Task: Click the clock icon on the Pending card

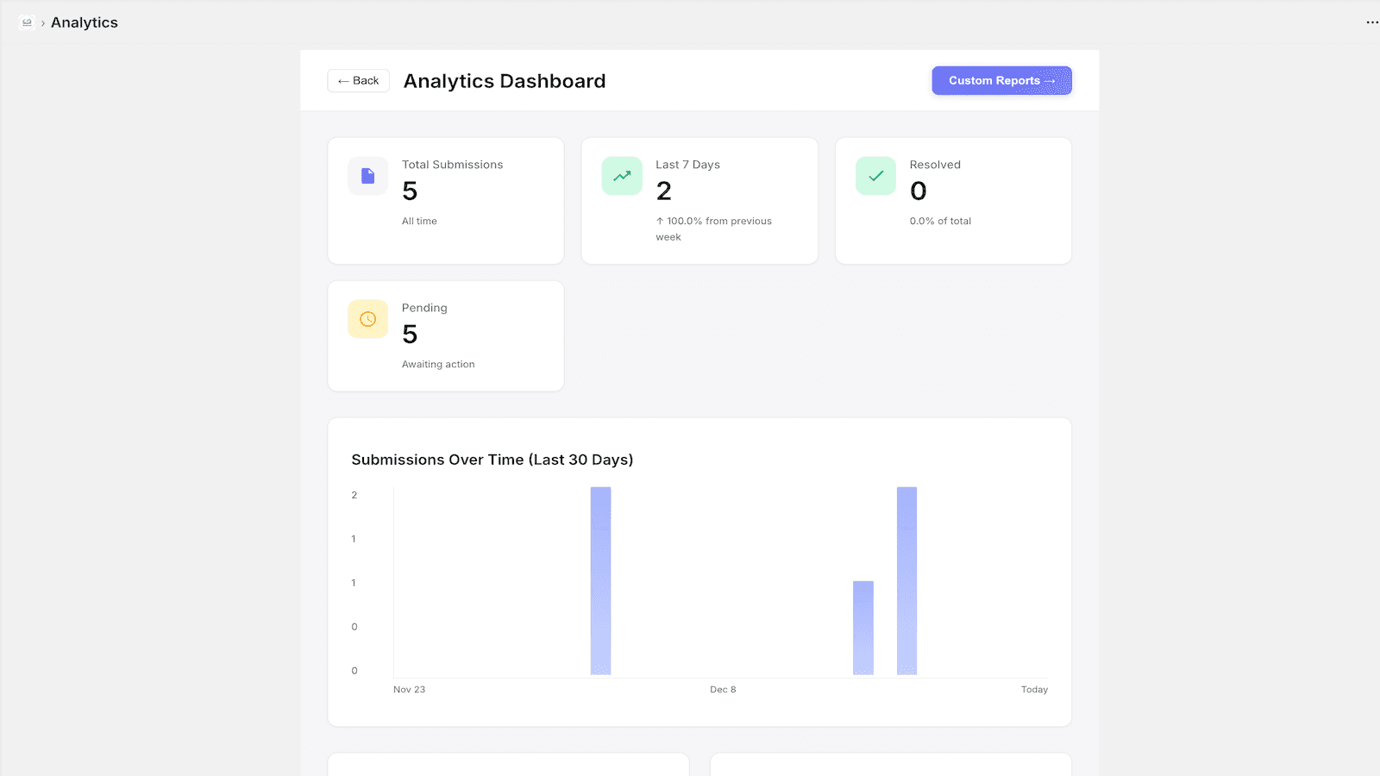Action: click(367, 318)
